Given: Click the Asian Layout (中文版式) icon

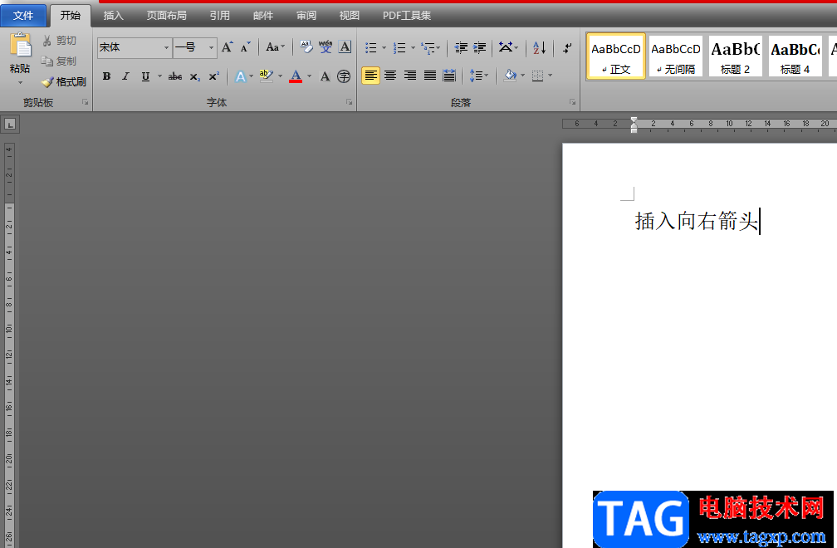Looking at the screenshot, I should click(505, 47).
